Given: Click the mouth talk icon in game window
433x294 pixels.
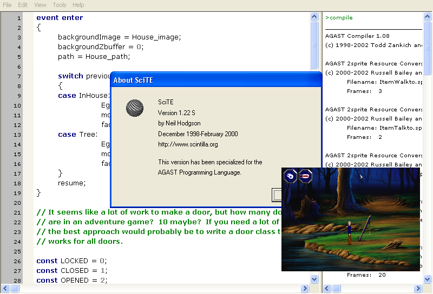Looking at the screenshot, I should [305, 176].
